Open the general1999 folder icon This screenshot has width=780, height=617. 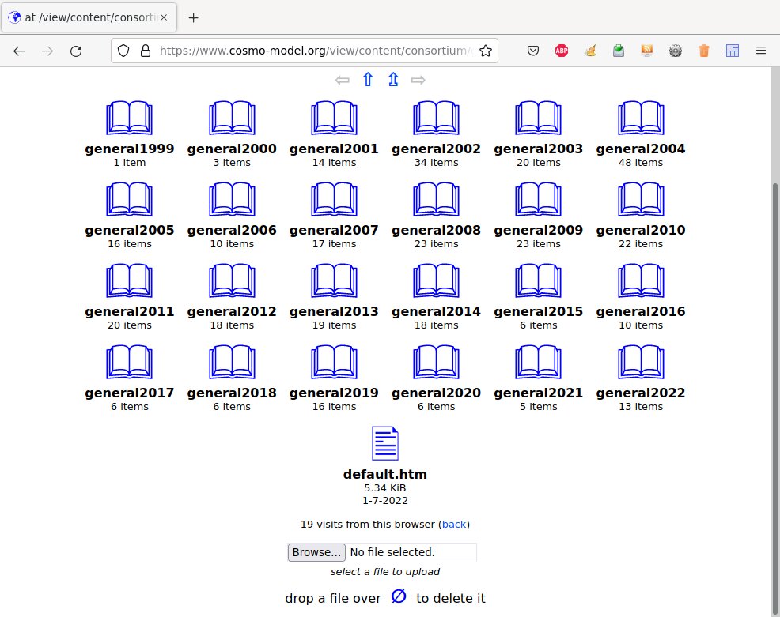click(x=129, y=119)
